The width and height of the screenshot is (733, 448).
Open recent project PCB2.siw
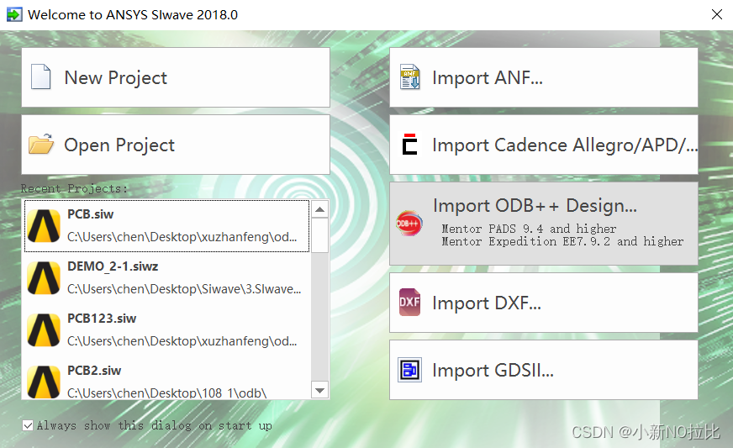167,380
